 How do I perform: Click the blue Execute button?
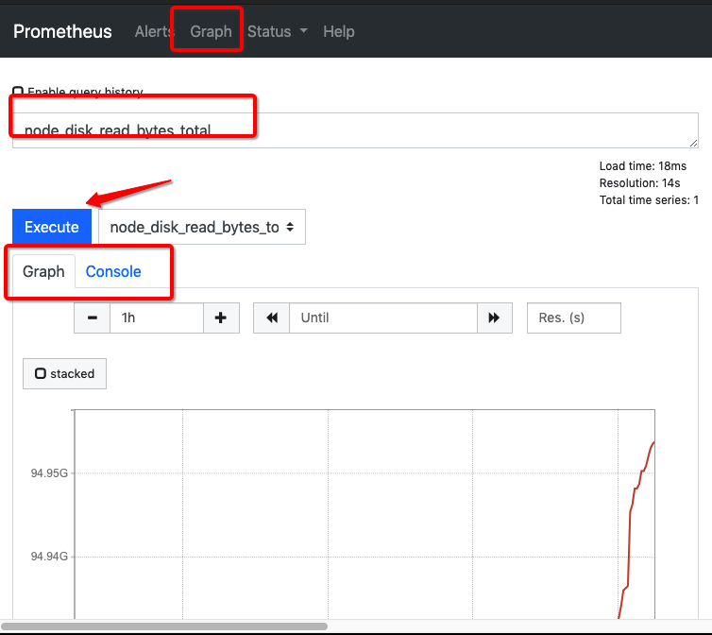[52, 227]
